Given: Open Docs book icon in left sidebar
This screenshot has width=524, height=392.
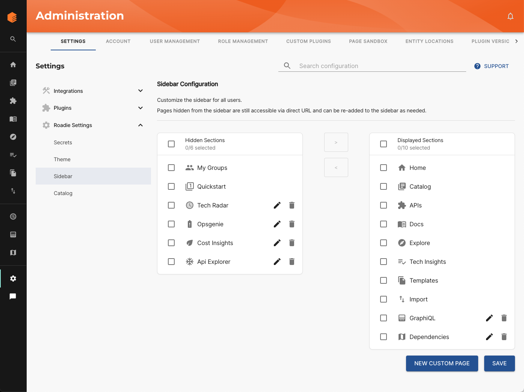Looking at the screenshot, I should [13, 119].
